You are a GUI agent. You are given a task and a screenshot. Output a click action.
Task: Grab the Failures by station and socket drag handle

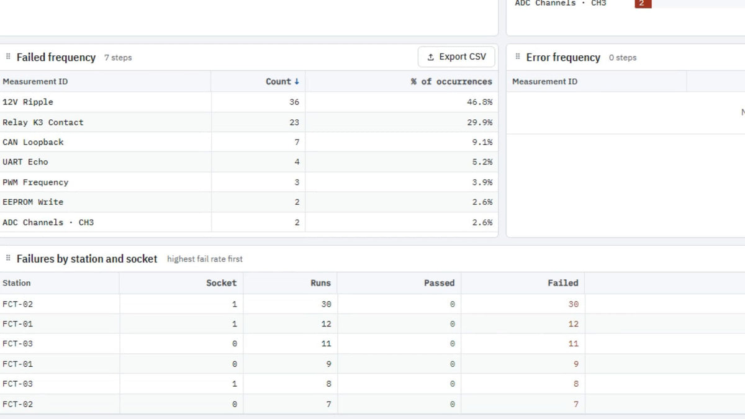8,258
